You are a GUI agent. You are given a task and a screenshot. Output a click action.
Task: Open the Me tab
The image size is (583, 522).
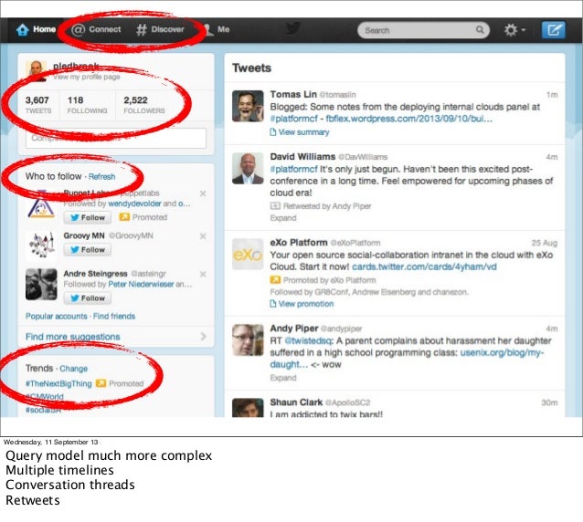point(217,29)
